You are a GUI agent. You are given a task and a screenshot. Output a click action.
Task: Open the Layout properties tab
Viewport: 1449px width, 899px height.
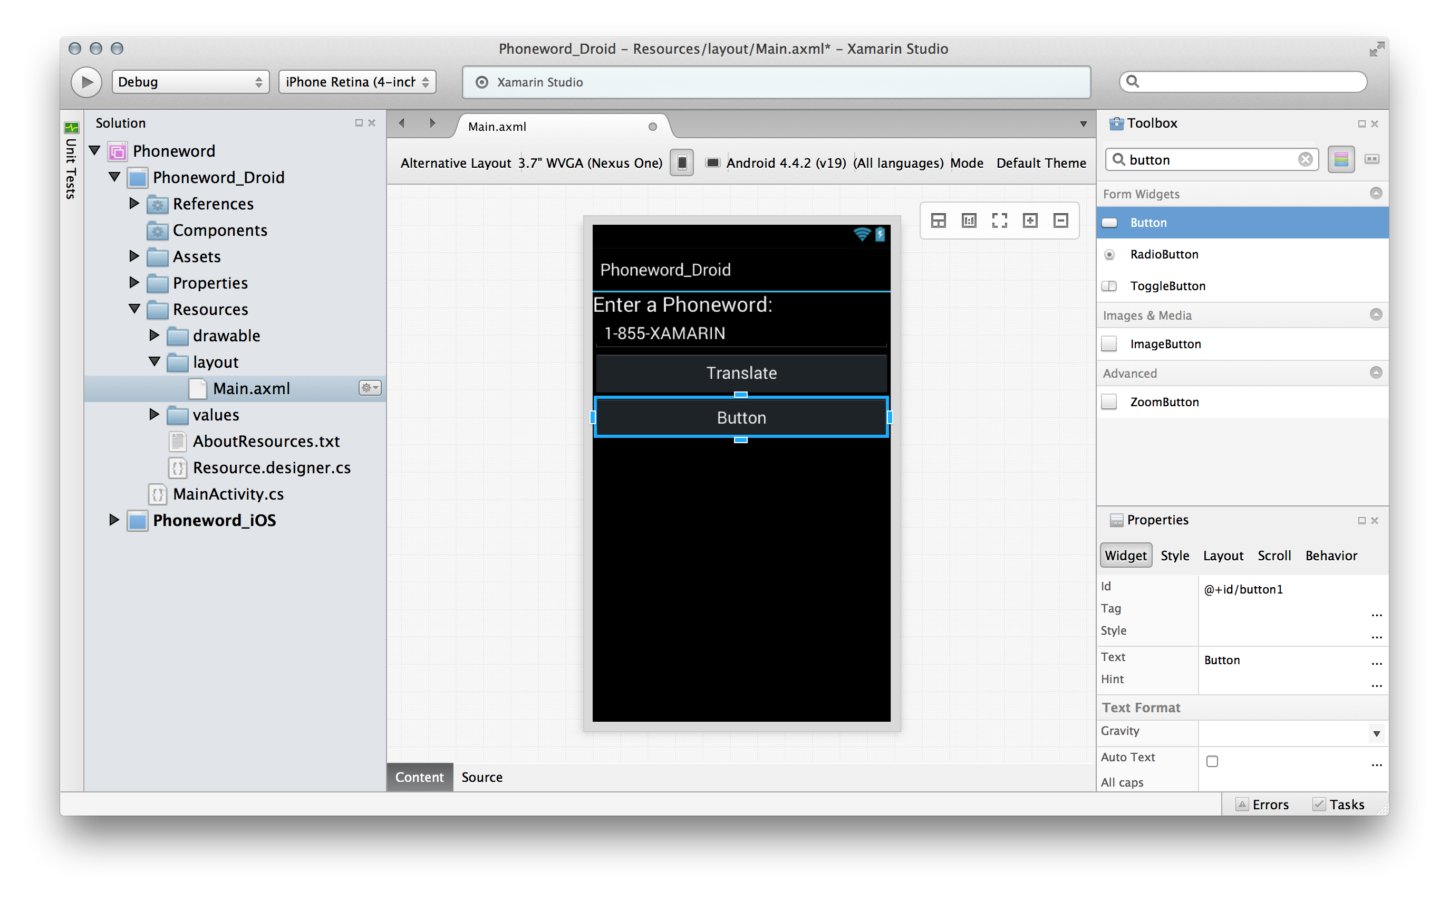click(x=1223, y=556)
